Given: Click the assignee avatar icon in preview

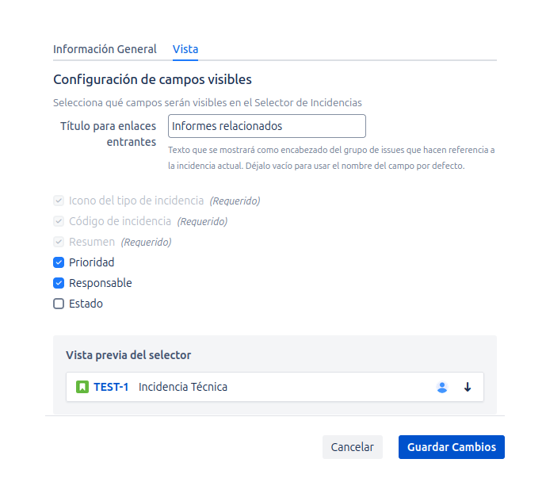Looking at the screenshot, I should tap(442, 387).
